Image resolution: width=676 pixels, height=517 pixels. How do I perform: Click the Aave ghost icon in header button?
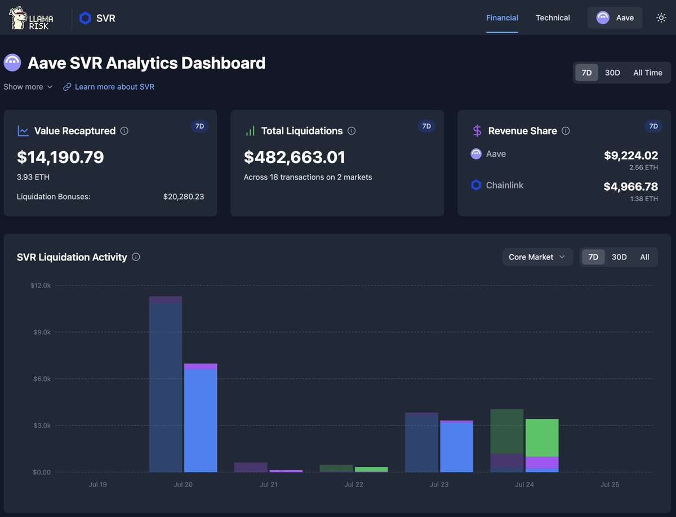tap(603, 17)
